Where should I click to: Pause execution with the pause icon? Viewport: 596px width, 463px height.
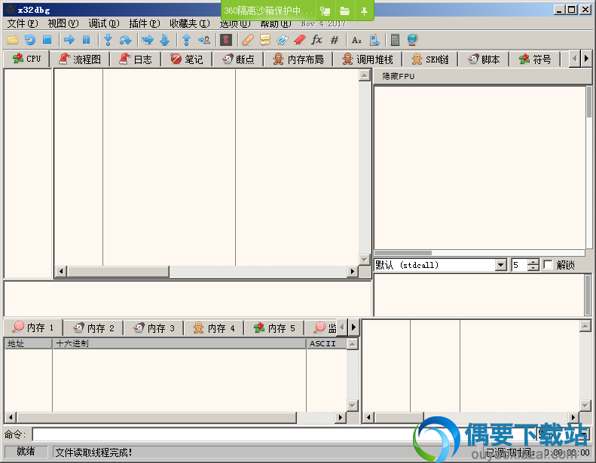(87, 39)
